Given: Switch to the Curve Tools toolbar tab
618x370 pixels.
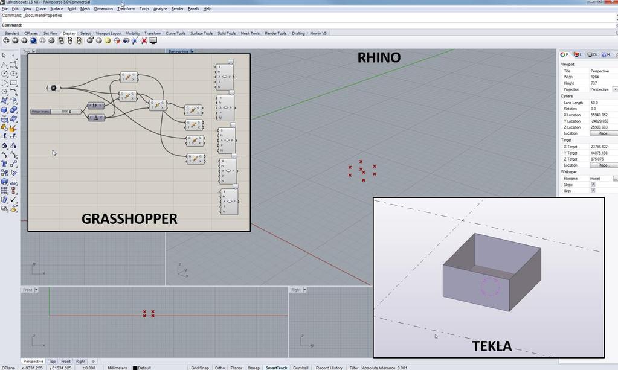Looking at the screenshot, I should pyautogui.click(x=175, y=33).
